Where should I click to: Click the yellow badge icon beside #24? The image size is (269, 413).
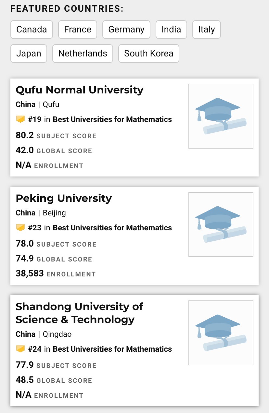tap(20, 349)
